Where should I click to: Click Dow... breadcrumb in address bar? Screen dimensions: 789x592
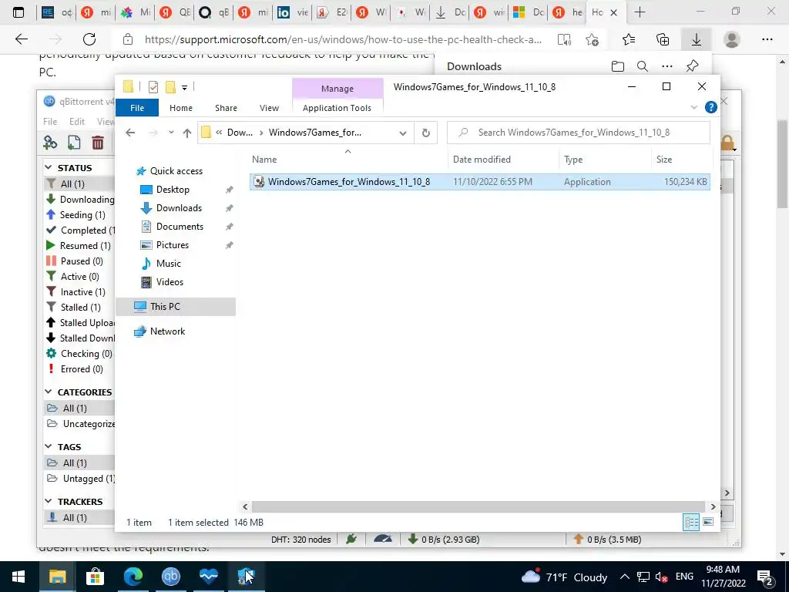tap(240, 133)
